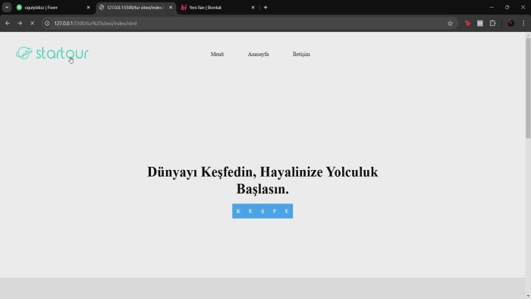The height and width of the screenshot is (299, 531).
Task: Close the Fiverr tab
Action: tap(89, 7)
